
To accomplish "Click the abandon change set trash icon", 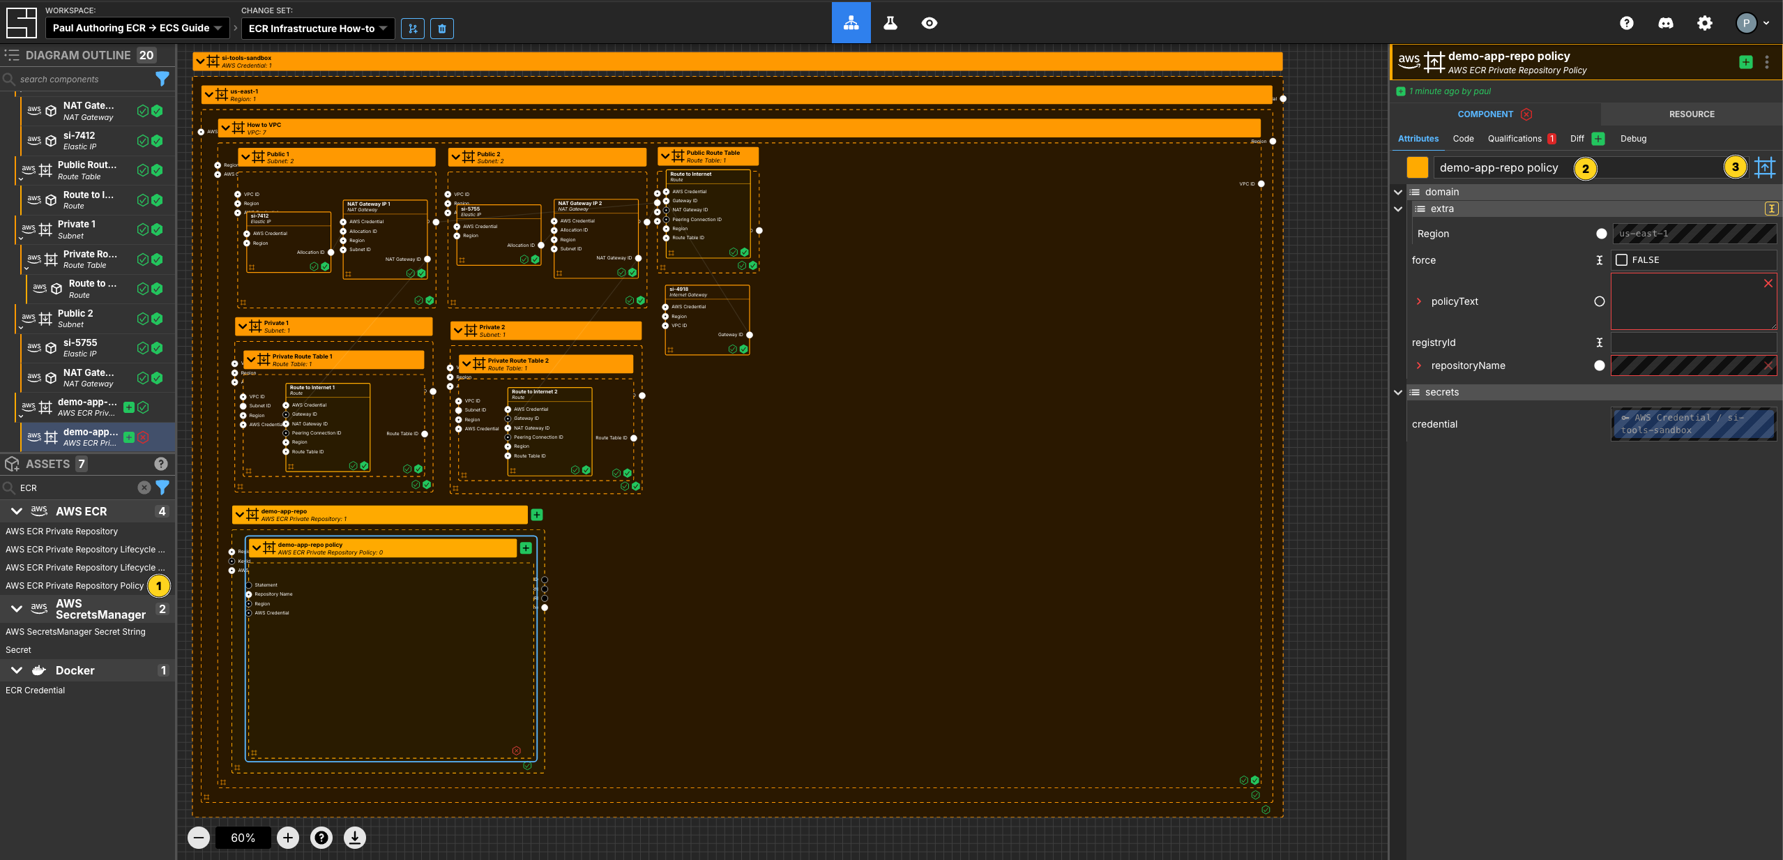I will [x=442, y=29].
